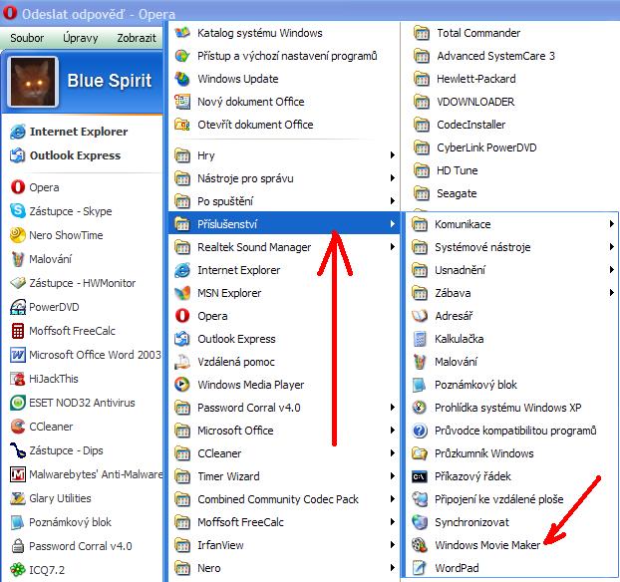Open the CyberLink PowerDVD folder
The width and height of the screenshot is (620, 582).
(510, 147)
